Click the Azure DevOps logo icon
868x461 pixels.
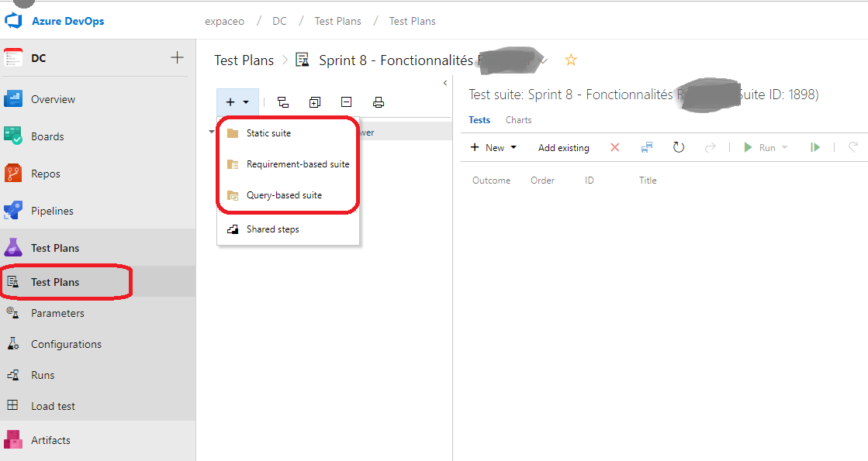13,21
